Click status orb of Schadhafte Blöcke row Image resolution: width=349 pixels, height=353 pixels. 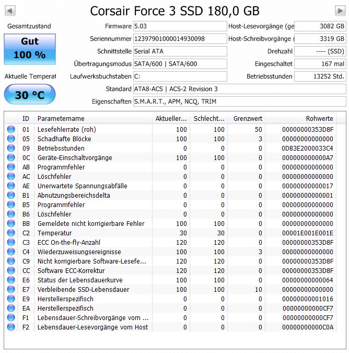11,139
